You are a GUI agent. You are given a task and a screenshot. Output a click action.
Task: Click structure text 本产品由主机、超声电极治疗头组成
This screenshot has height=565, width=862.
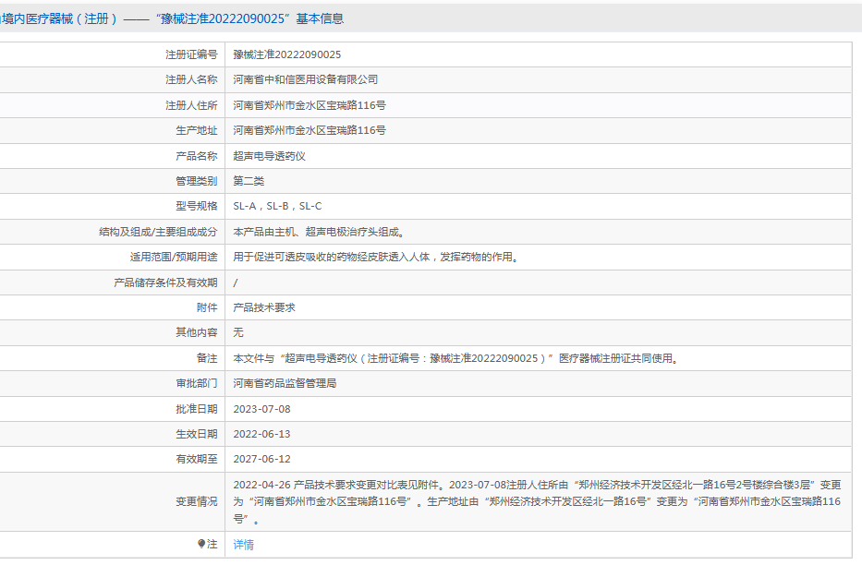[x=320, y=232]
